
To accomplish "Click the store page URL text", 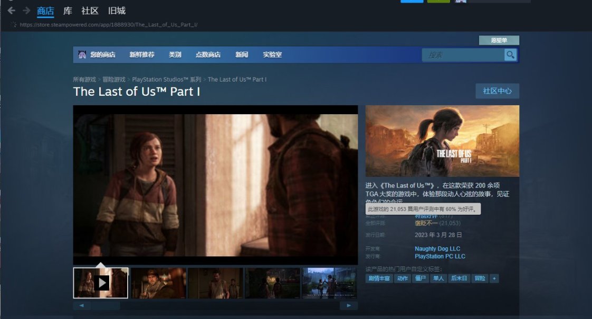I will tap(108, 25).
